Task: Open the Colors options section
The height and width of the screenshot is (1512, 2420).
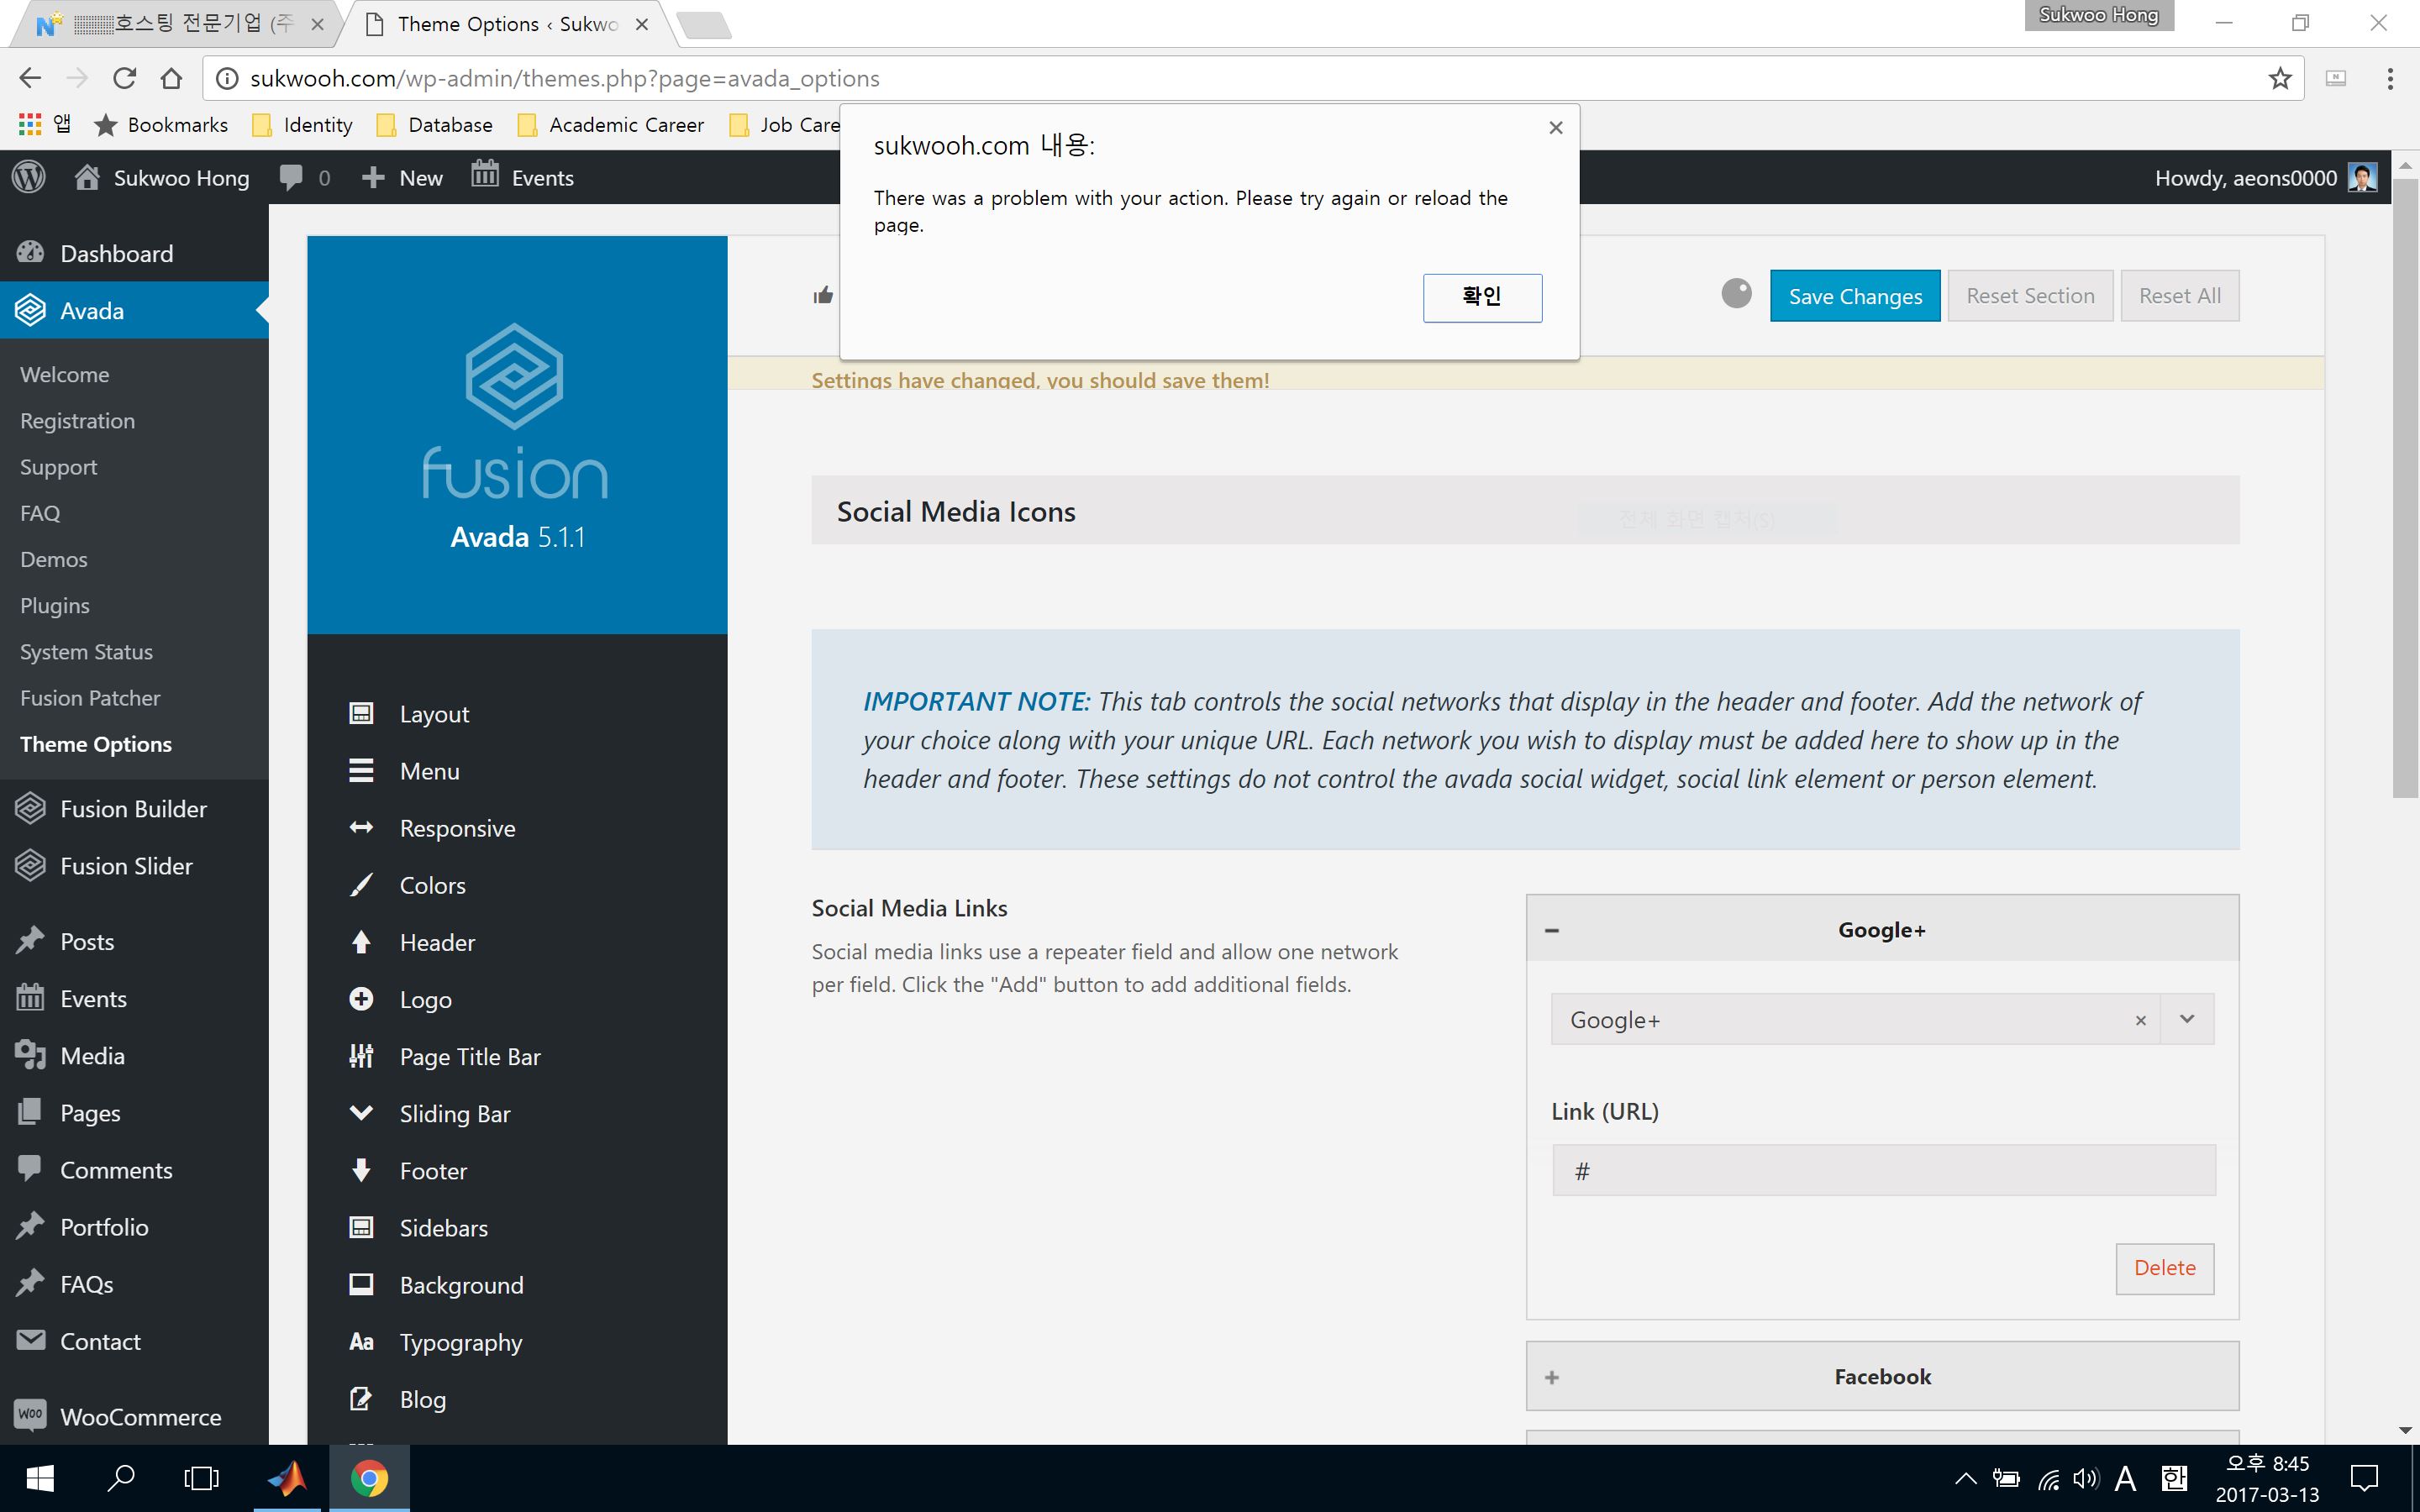Action: coord(517,884)
